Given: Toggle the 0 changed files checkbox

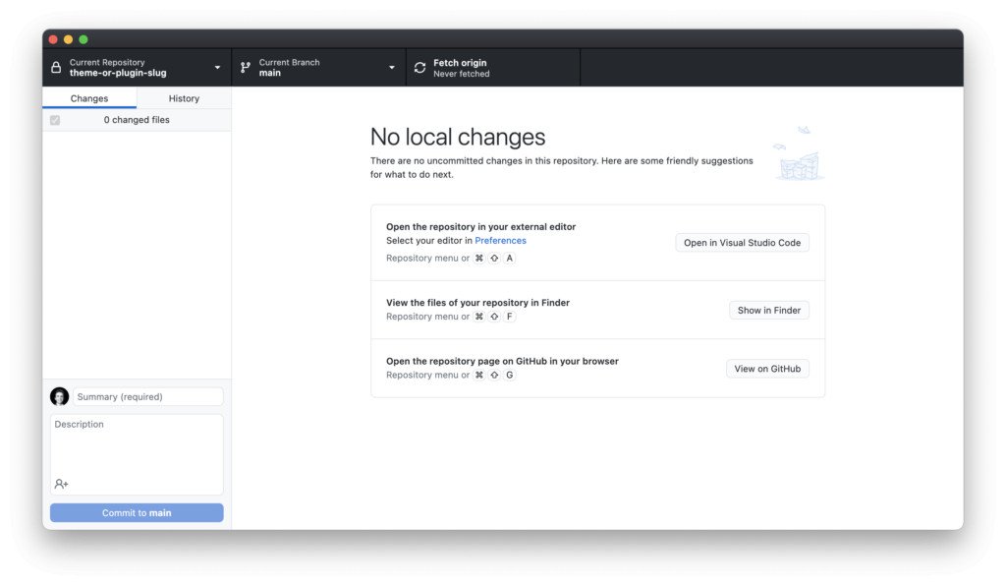Looking at the screenshot, I should point(55,119).
